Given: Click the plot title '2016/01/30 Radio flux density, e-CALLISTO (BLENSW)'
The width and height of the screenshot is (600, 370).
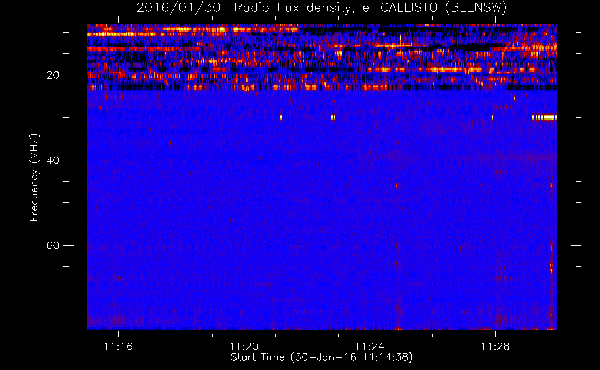Looking at the screenshot, I should (322, 7).
